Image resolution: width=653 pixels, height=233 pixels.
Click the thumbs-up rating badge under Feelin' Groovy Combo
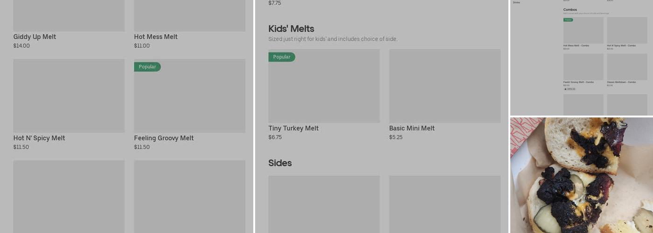coord(570,89)
